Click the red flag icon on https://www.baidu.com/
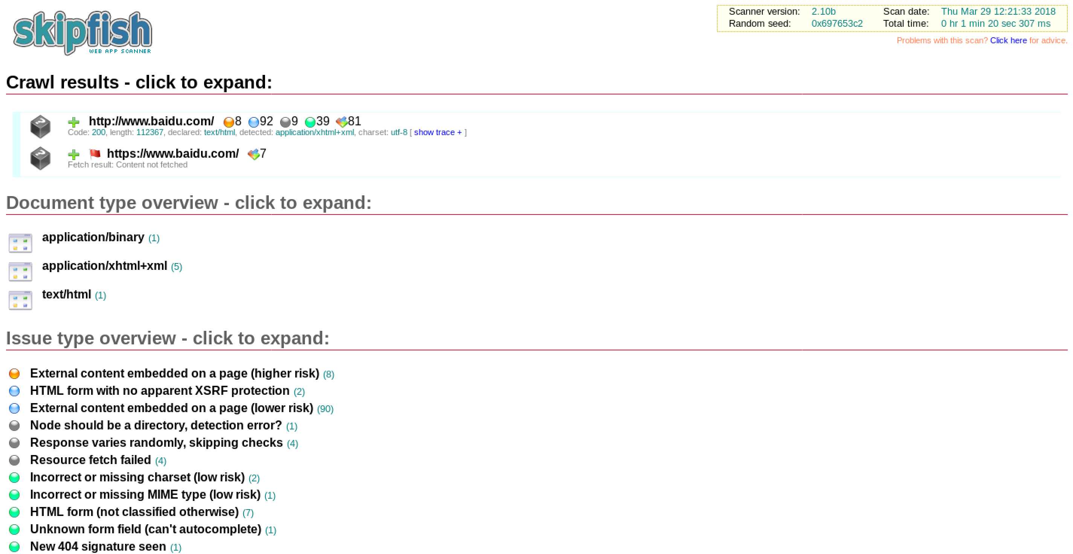The width and height of the screenshot is (1073, 554). (95, 154)
